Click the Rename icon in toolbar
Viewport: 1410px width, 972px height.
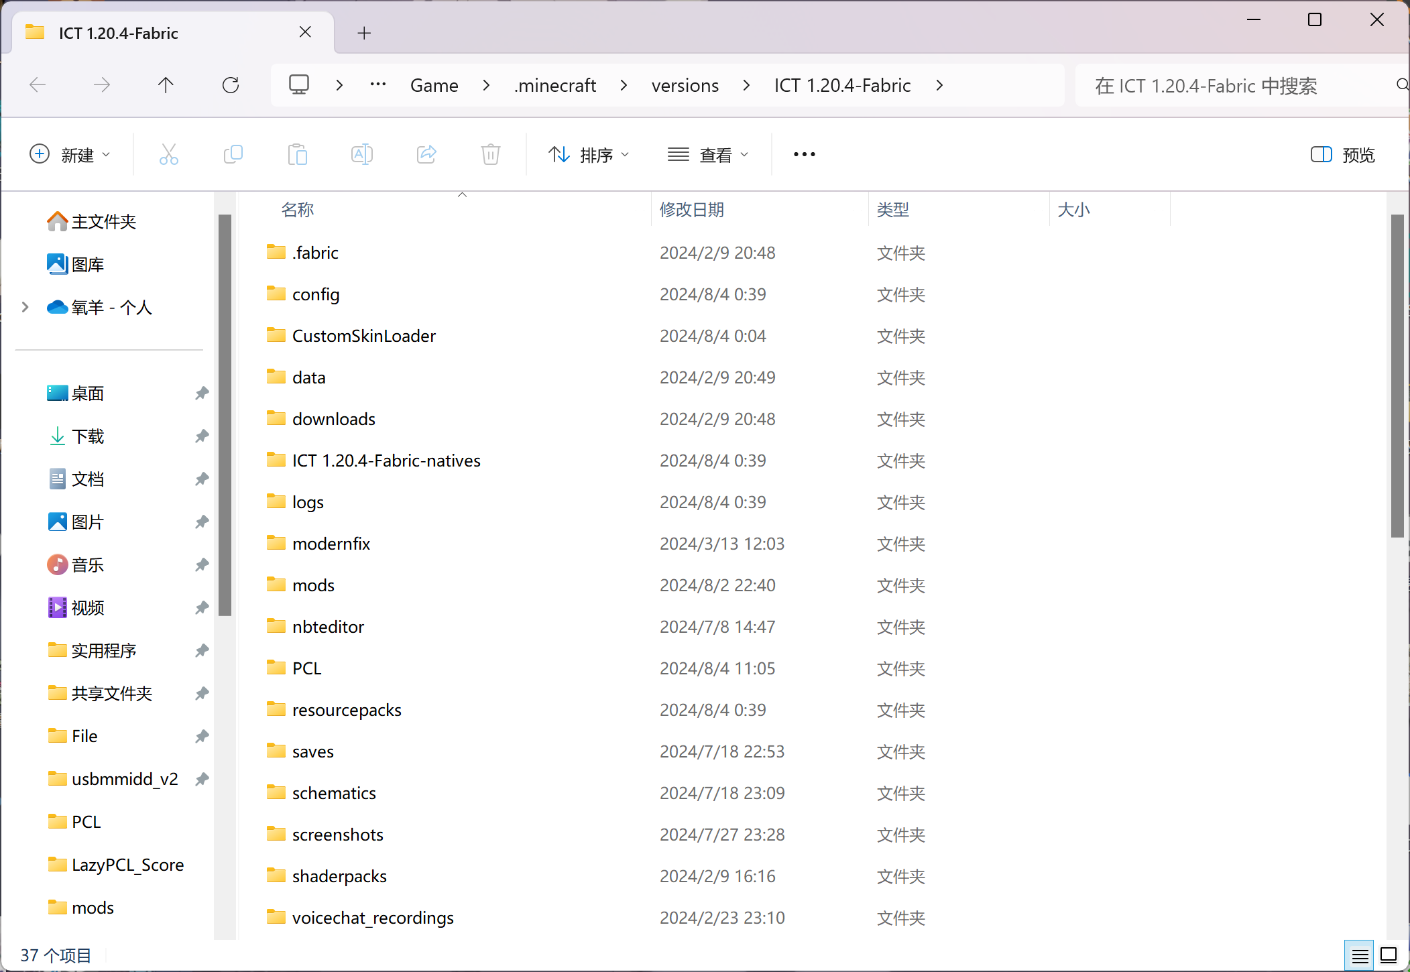pyautogui.click(x=361, y=155)
